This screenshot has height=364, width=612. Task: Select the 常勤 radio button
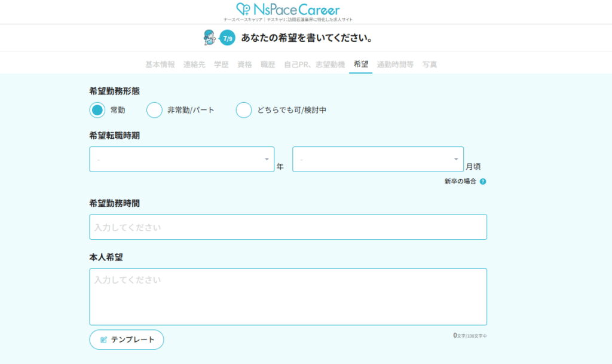(97, 110)
